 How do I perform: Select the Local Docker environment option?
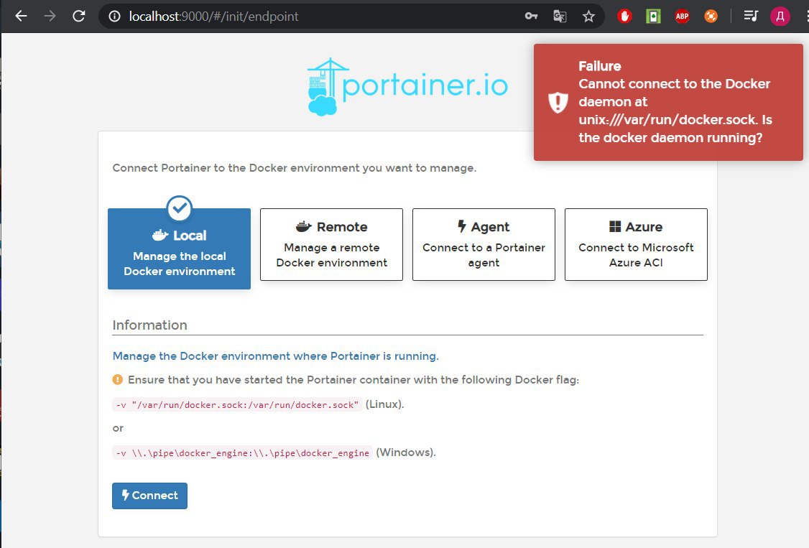[x=179, y=249]
